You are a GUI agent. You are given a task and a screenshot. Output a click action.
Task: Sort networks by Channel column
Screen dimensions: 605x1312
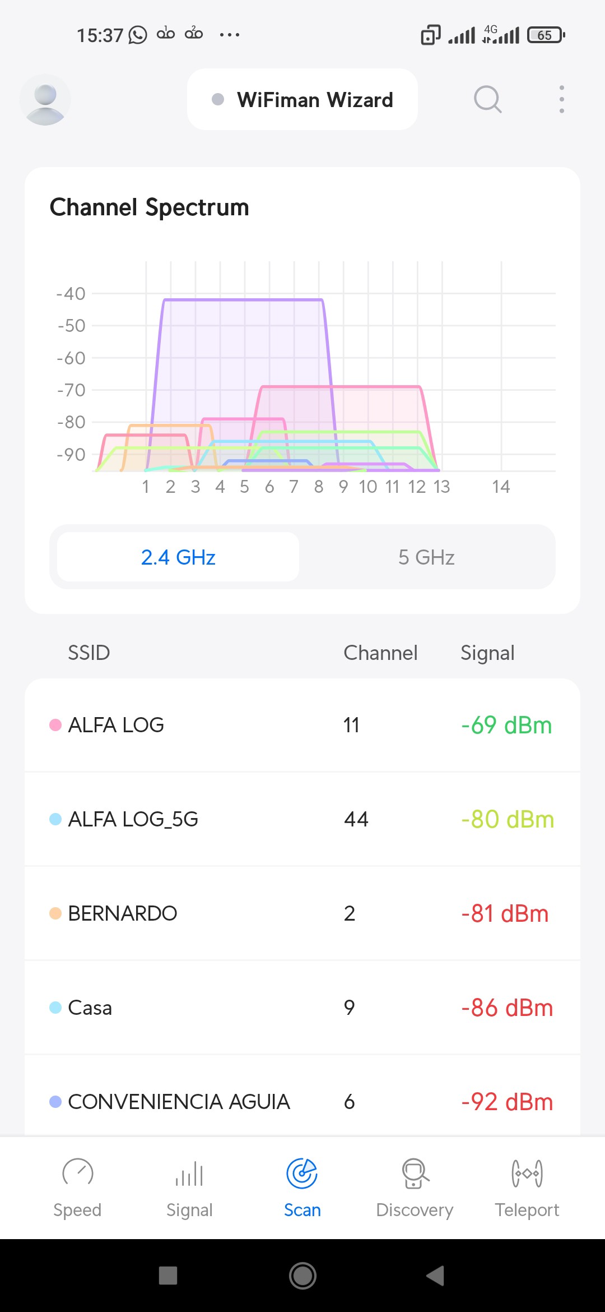[x=380, y=653]
